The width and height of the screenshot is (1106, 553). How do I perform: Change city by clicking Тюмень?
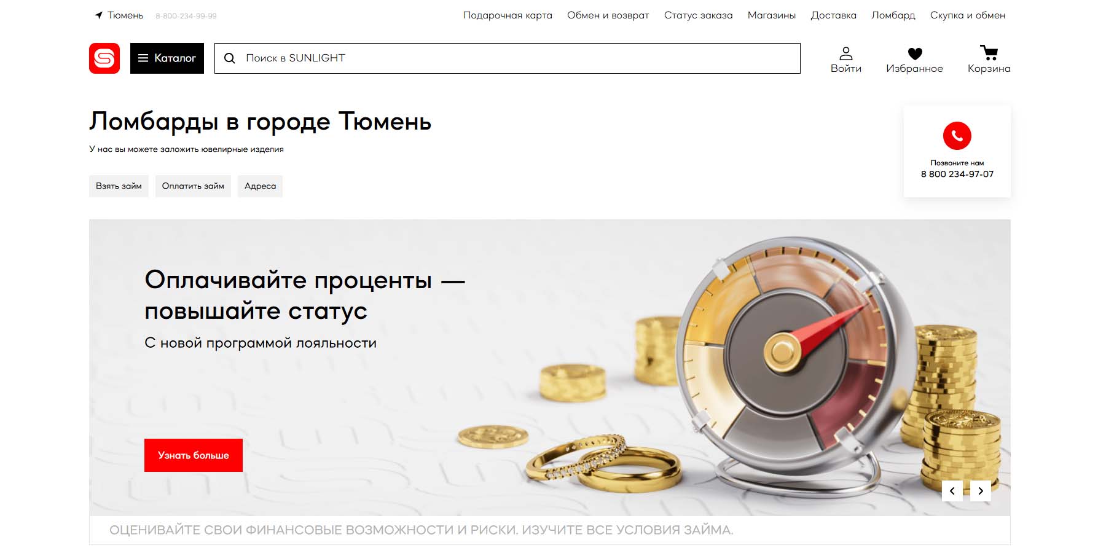click(125, 15)
